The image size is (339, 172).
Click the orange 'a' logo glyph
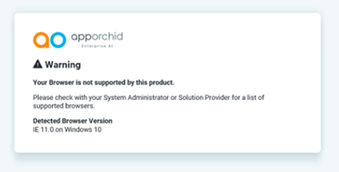[x=41, y=40]
